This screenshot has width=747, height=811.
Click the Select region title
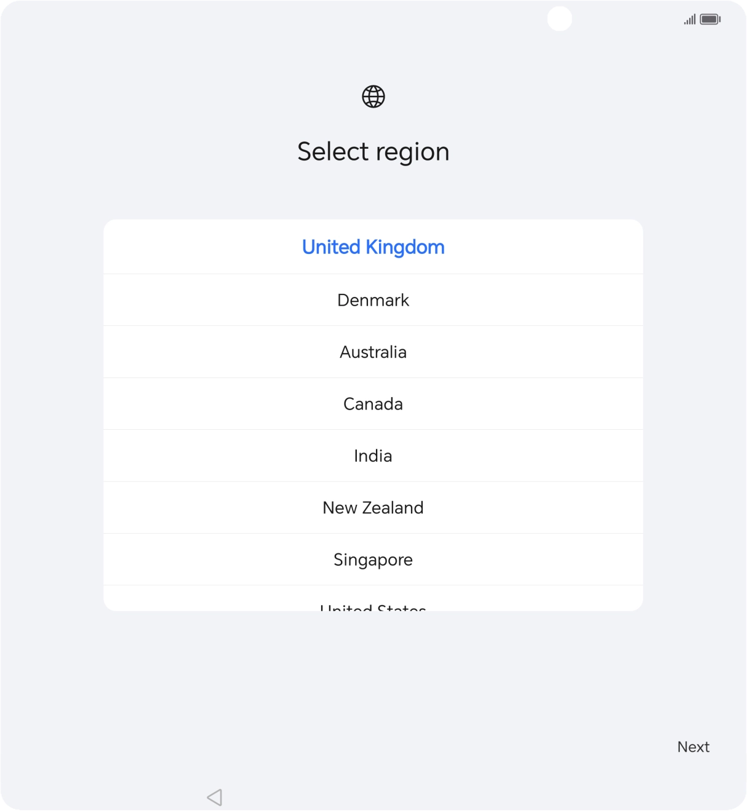373,151
